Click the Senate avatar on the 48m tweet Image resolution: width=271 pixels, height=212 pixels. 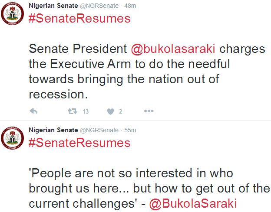point(13,14)
